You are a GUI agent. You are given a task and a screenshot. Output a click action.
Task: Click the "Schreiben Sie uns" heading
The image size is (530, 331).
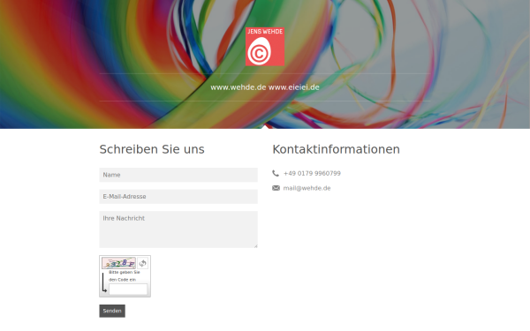[152, 149]
